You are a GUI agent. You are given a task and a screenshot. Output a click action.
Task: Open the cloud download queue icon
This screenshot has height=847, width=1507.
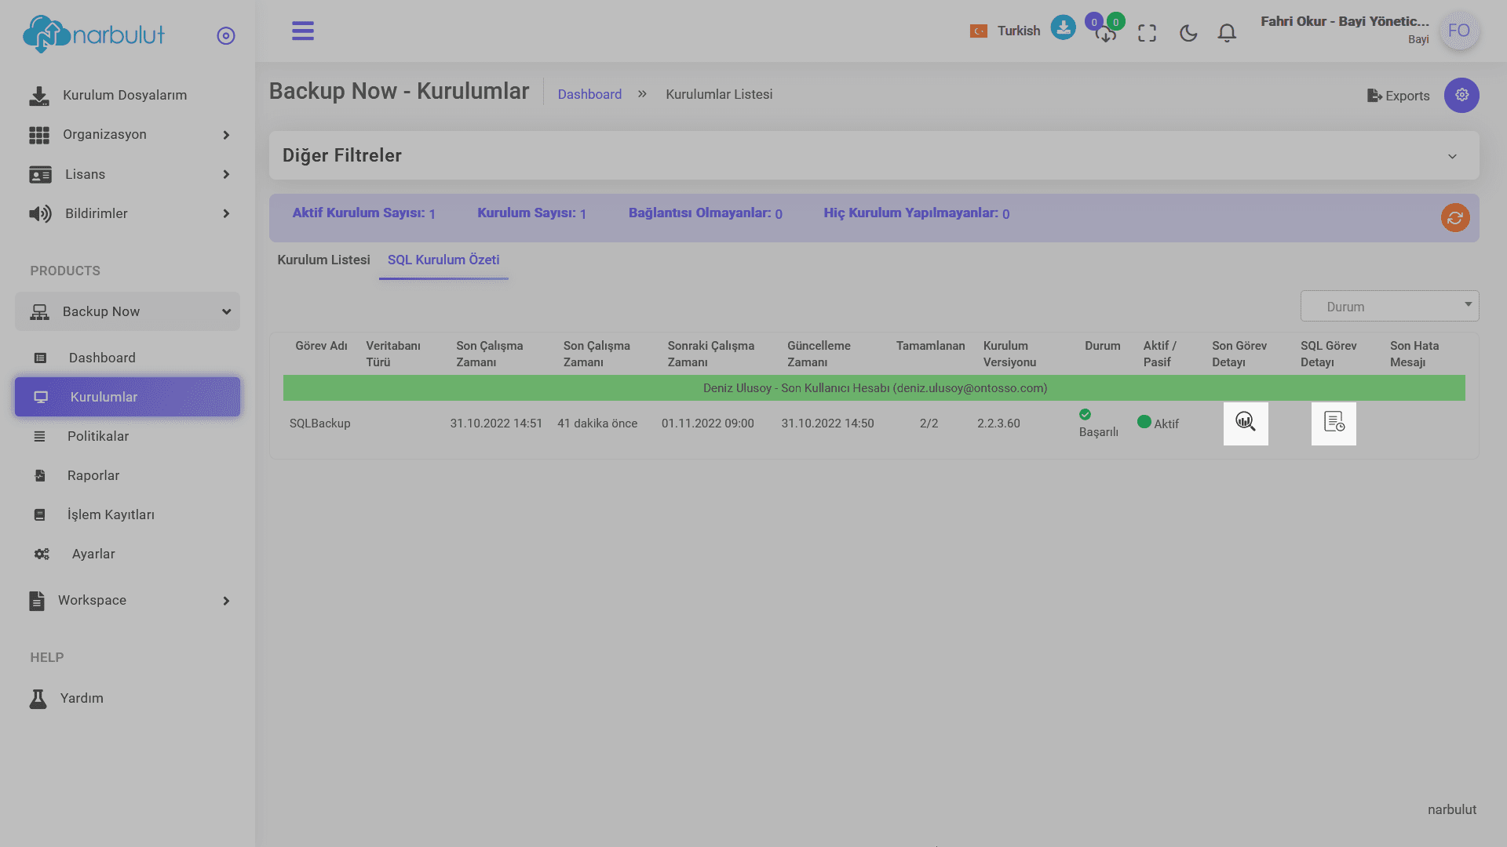pos(1106,34)
